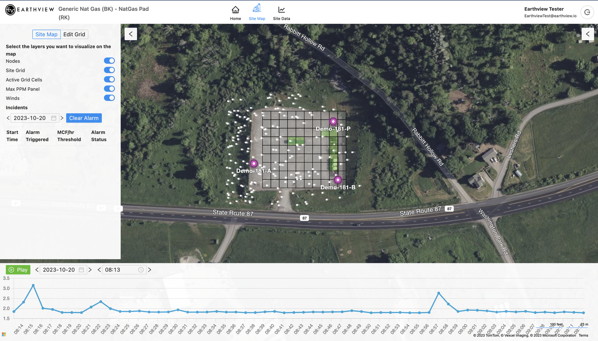The width and height of the screenshot is (598, 341).
Task: Collapse the right map panel arrow
Action: pos(587,34)
